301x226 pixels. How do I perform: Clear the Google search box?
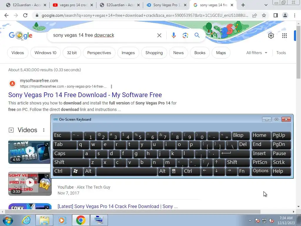159,35
